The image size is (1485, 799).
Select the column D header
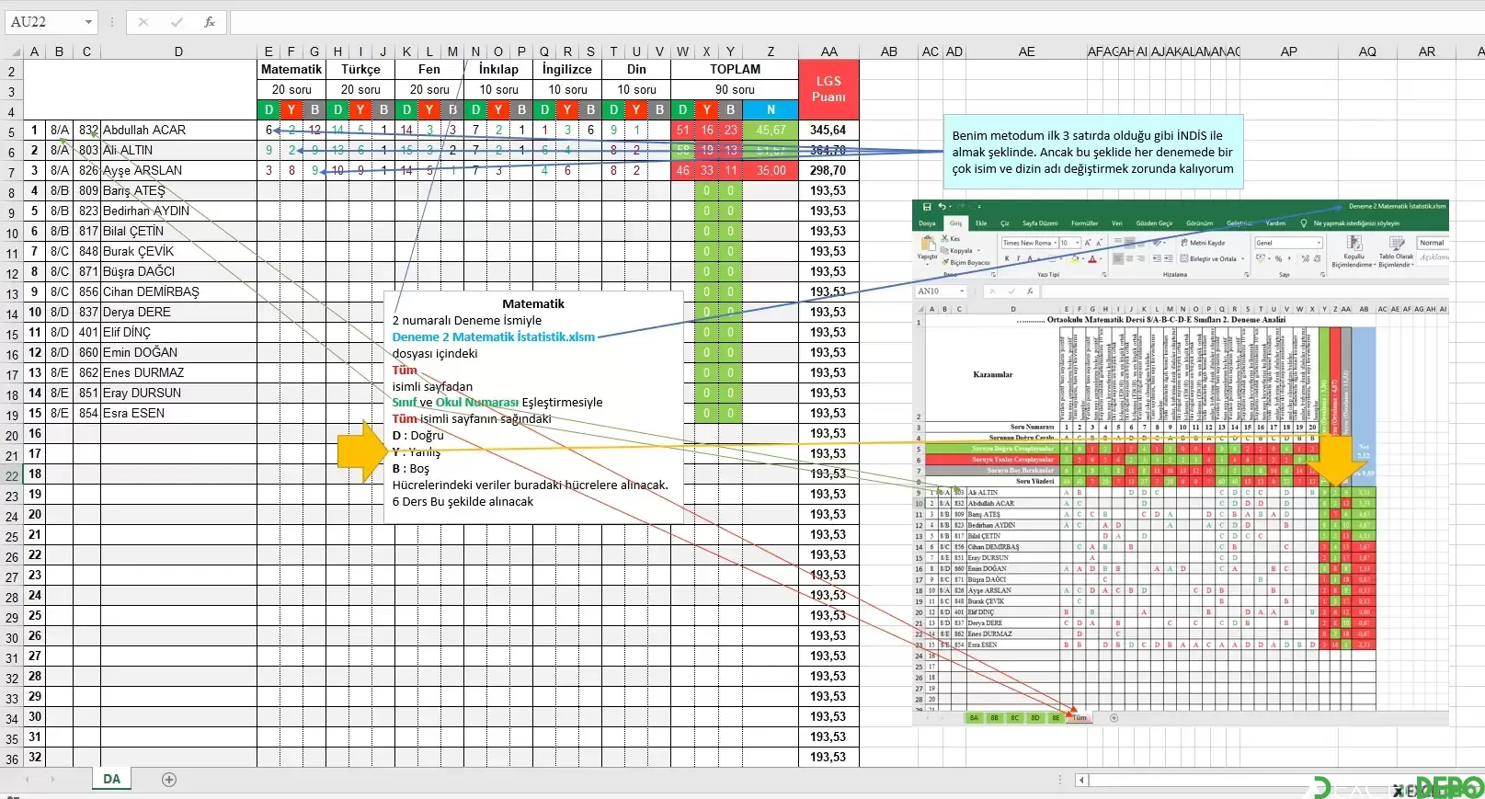pos(178,51)
